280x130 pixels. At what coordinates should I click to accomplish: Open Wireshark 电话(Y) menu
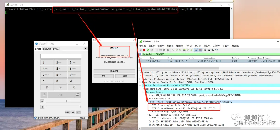207,46
